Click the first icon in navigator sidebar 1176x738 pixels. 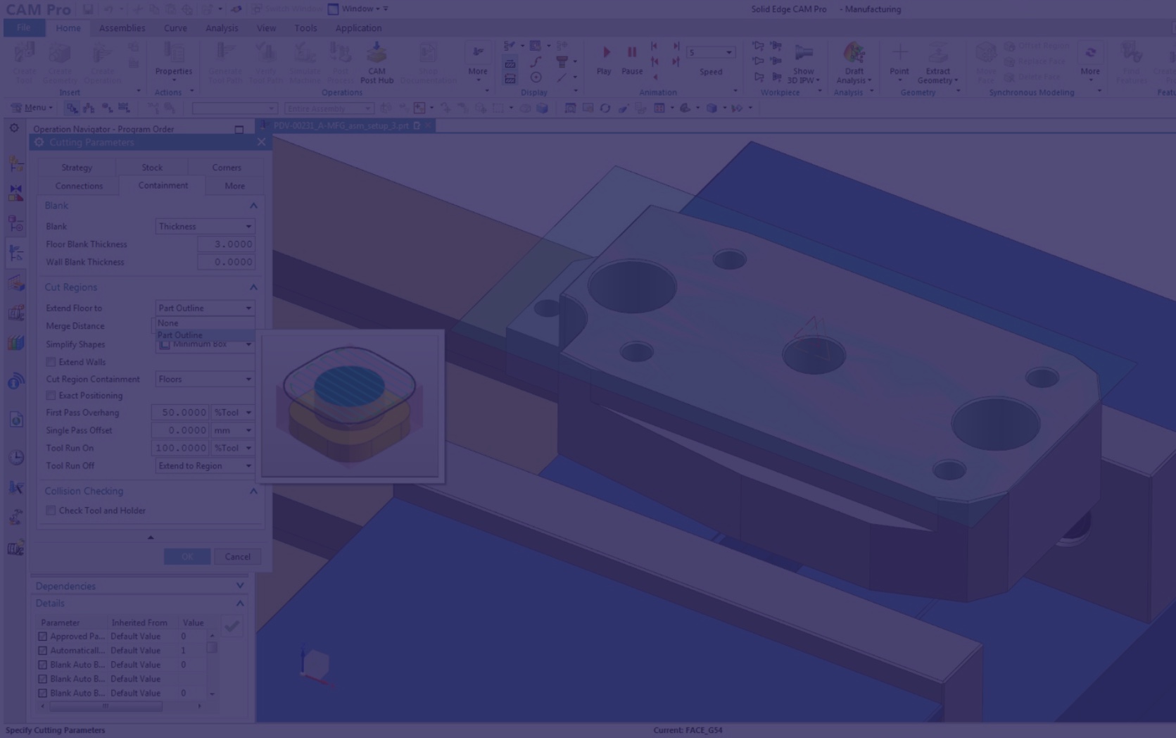pos(15,163)
